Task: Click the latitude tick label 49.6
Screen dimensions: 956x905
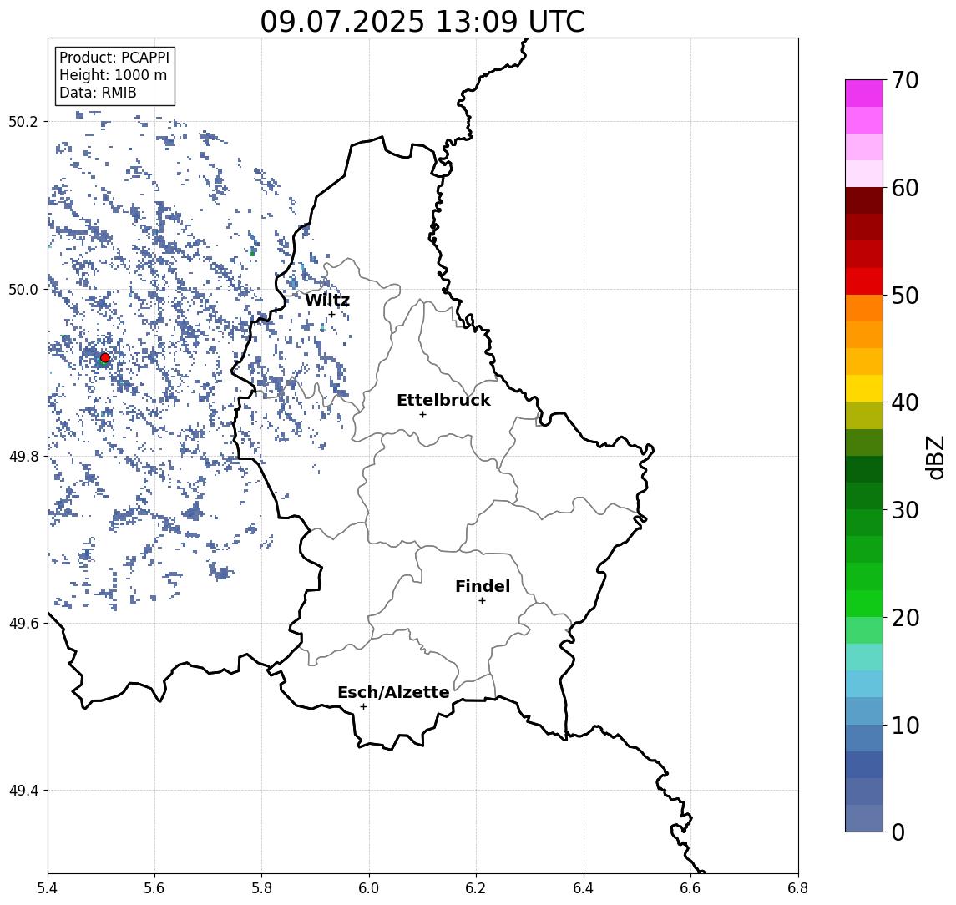Action: 23,624
